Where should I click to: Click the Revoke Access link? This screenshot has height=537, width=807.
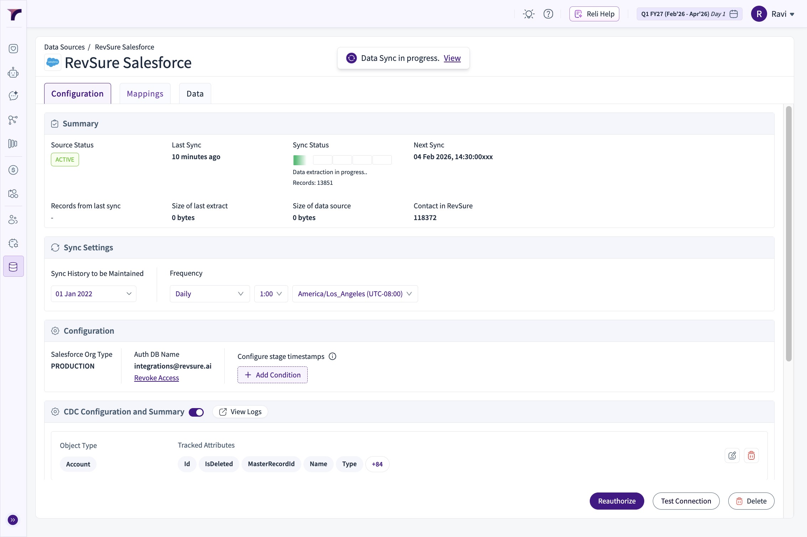click(x=156, y=378)
